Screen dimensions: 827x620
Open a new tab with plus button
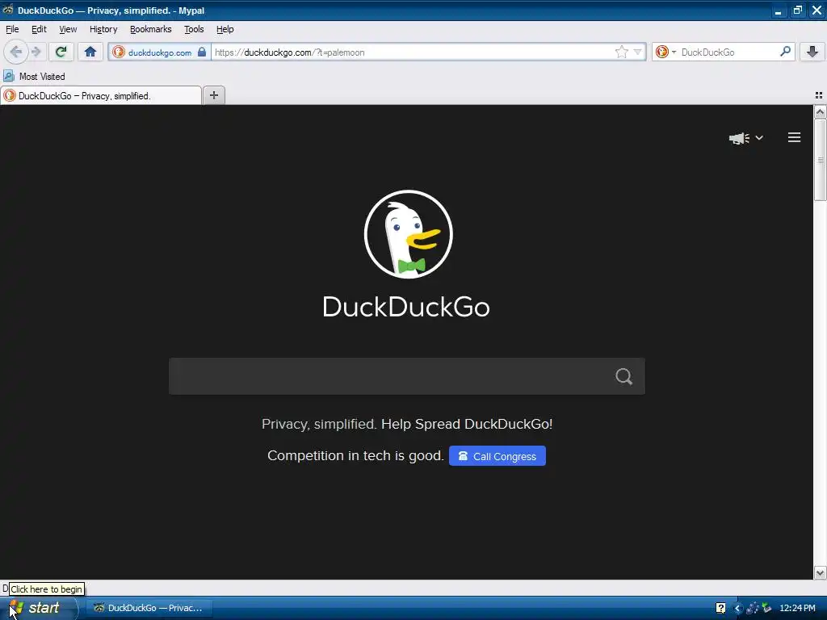coord(213,95)
